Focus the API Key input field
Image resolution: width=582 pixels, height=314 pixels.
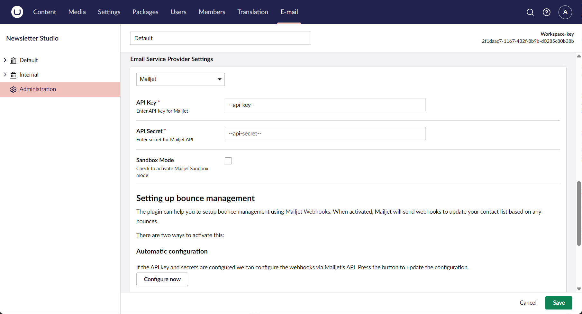coord(325,105)
